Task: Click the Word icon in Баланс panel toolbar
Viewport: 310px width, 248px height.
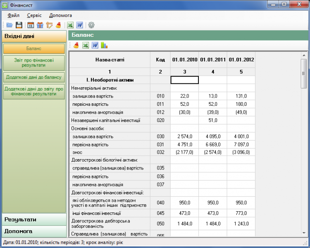Action: click(95, 45)
